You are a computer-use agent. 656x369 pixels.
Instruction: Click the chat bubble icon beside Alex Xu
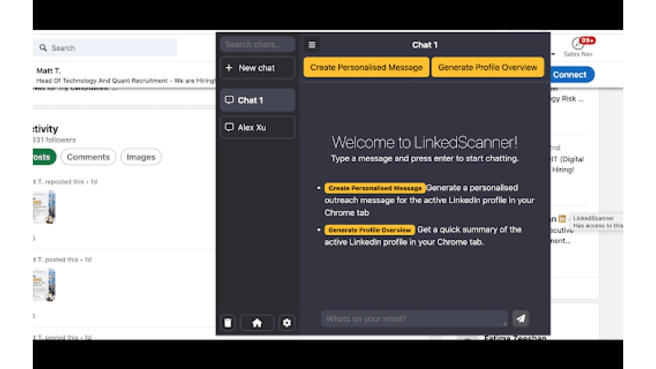click(x=229, y=127)
